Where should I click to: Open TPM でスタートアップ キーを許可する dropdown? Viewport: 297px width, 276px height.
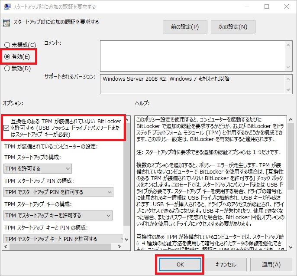(58, 215)
